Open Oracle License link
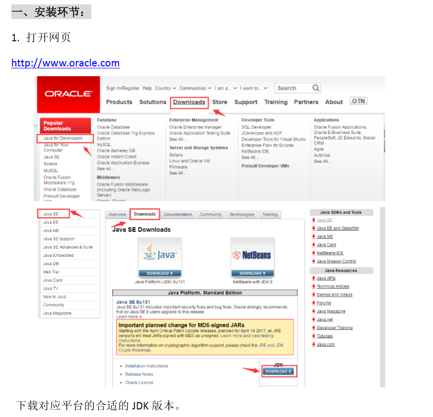This screenshot has width=433, height=417. point(139,382)
